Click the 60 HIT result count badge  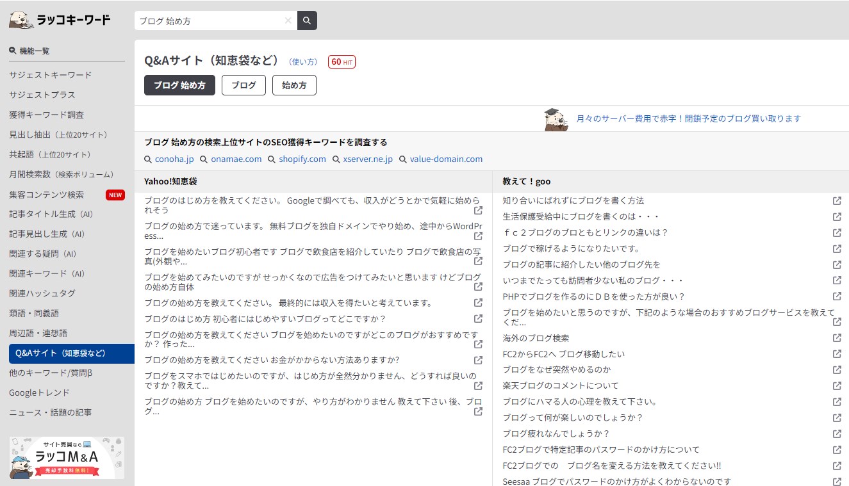(342, 62)
